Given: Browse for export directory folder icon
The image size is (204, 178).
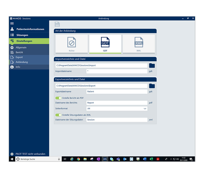Looking at the screenshot, I should click(152, 86).
